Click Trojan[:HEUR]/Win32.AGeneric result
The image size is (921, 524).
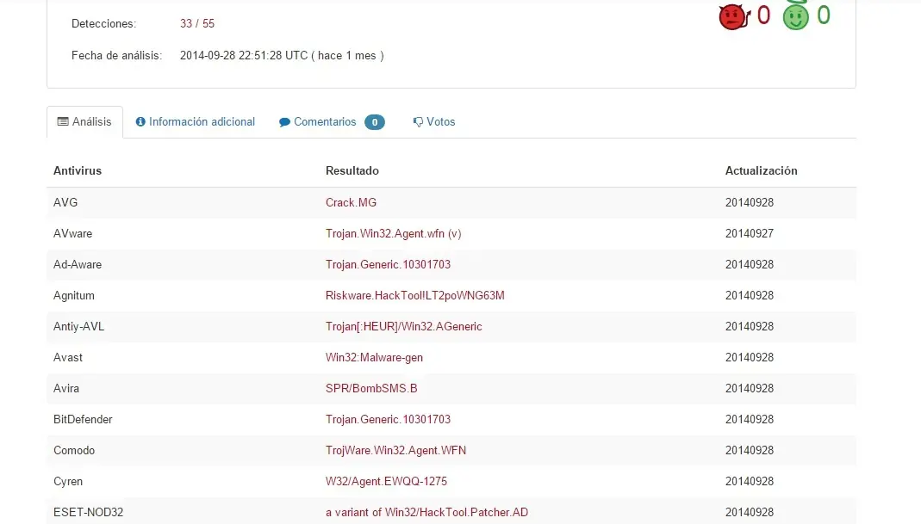point(404,327)
